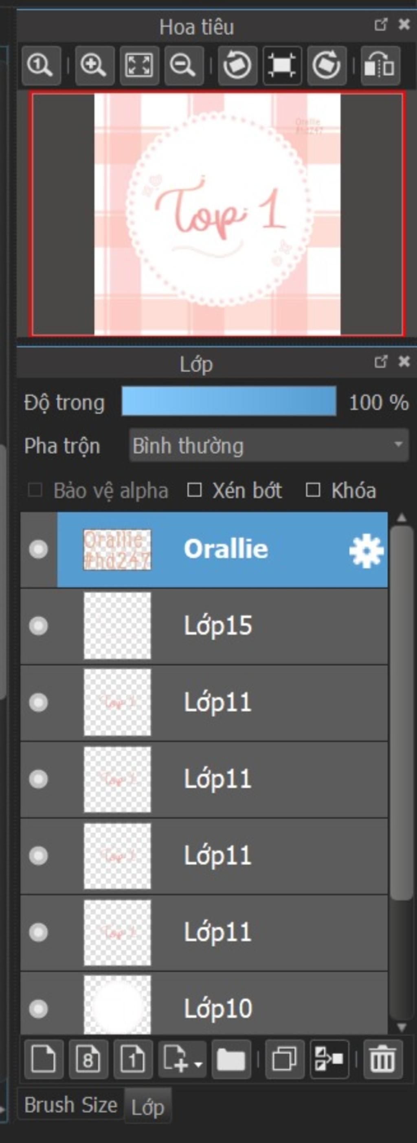
Task: Fit canvas to navigator window
Action: pos(139,66)
